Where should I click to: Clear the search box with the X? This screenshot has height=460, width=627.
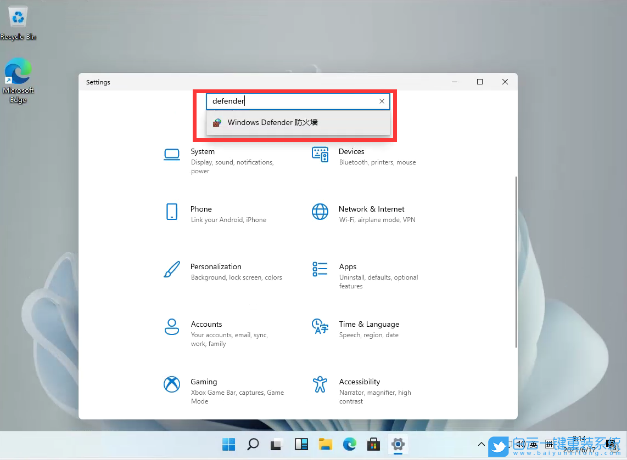382,101
